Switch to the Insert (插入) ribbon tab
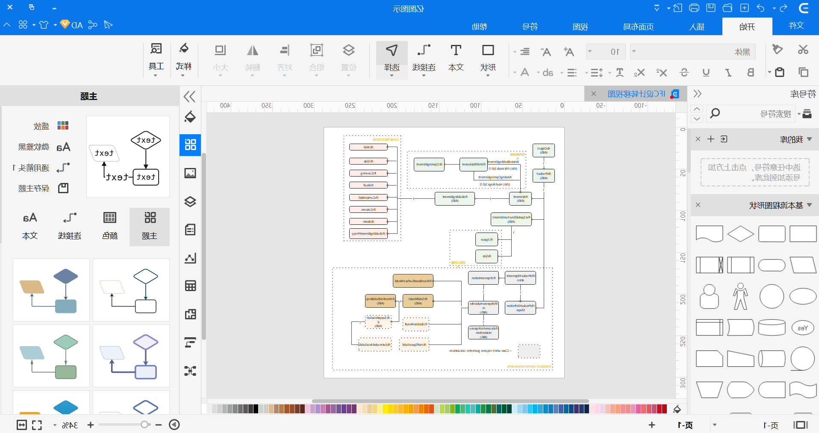Image resolution: width=819 pixels, height=433 pixels. tap(697, 27)
